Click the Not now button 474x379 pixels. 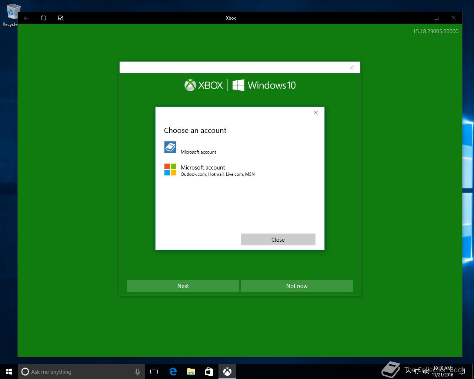click(x=297, y=286)
